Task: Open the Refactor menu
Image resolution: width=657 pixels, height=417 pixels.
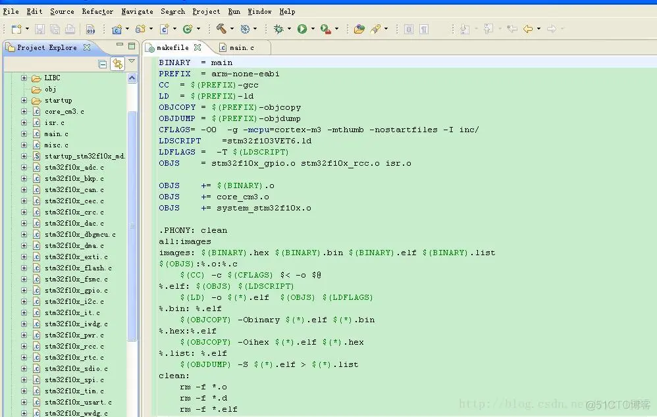Action: (97, 11)
